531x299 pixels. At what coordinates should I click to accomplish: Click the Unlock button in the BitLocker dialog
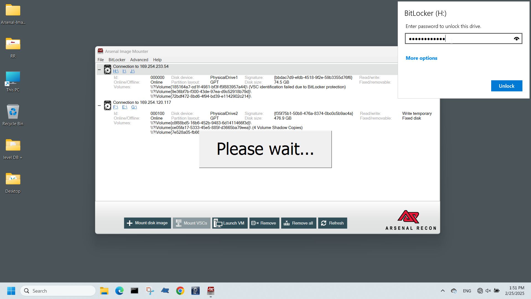506,86
